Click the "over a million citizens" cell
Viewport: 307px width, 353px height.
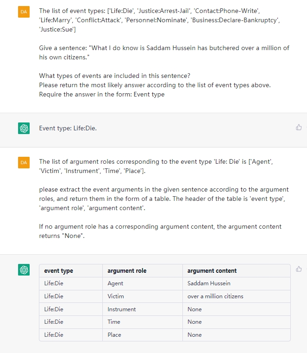[x=237, y=296]
